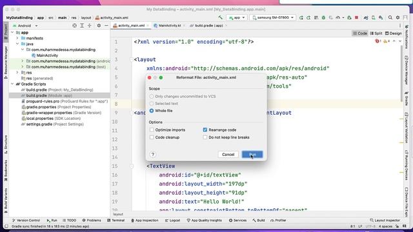Open the Bookmarks side panel
413x232 pixels.
tap(6, 170)
